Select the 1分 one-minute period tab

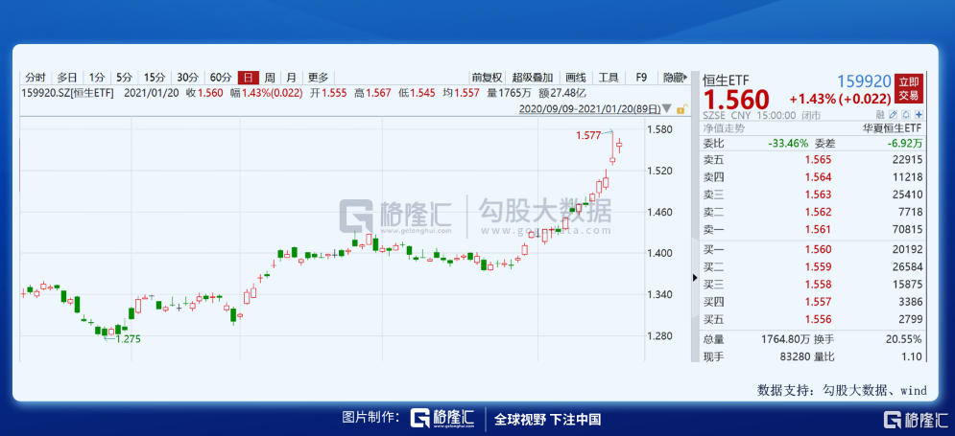coord(96,78)
